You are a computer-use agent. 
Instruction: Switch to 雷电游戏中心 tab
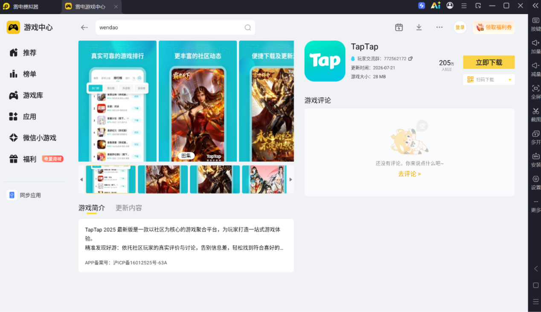(90, 6)
